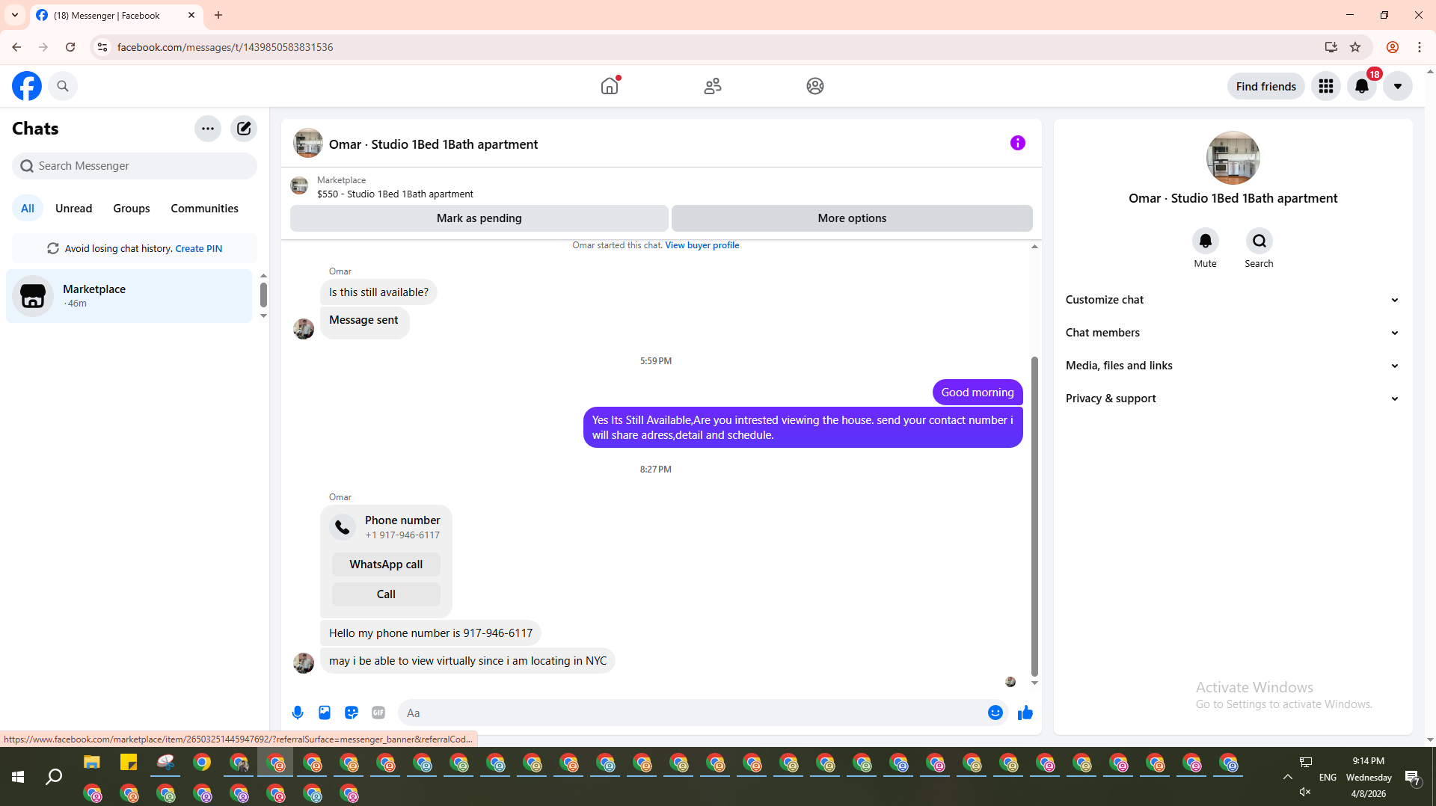Viewport: 1436px width, 806px height.
Task: Click the phone handset icon in contact card
Action: click(343, 527)
